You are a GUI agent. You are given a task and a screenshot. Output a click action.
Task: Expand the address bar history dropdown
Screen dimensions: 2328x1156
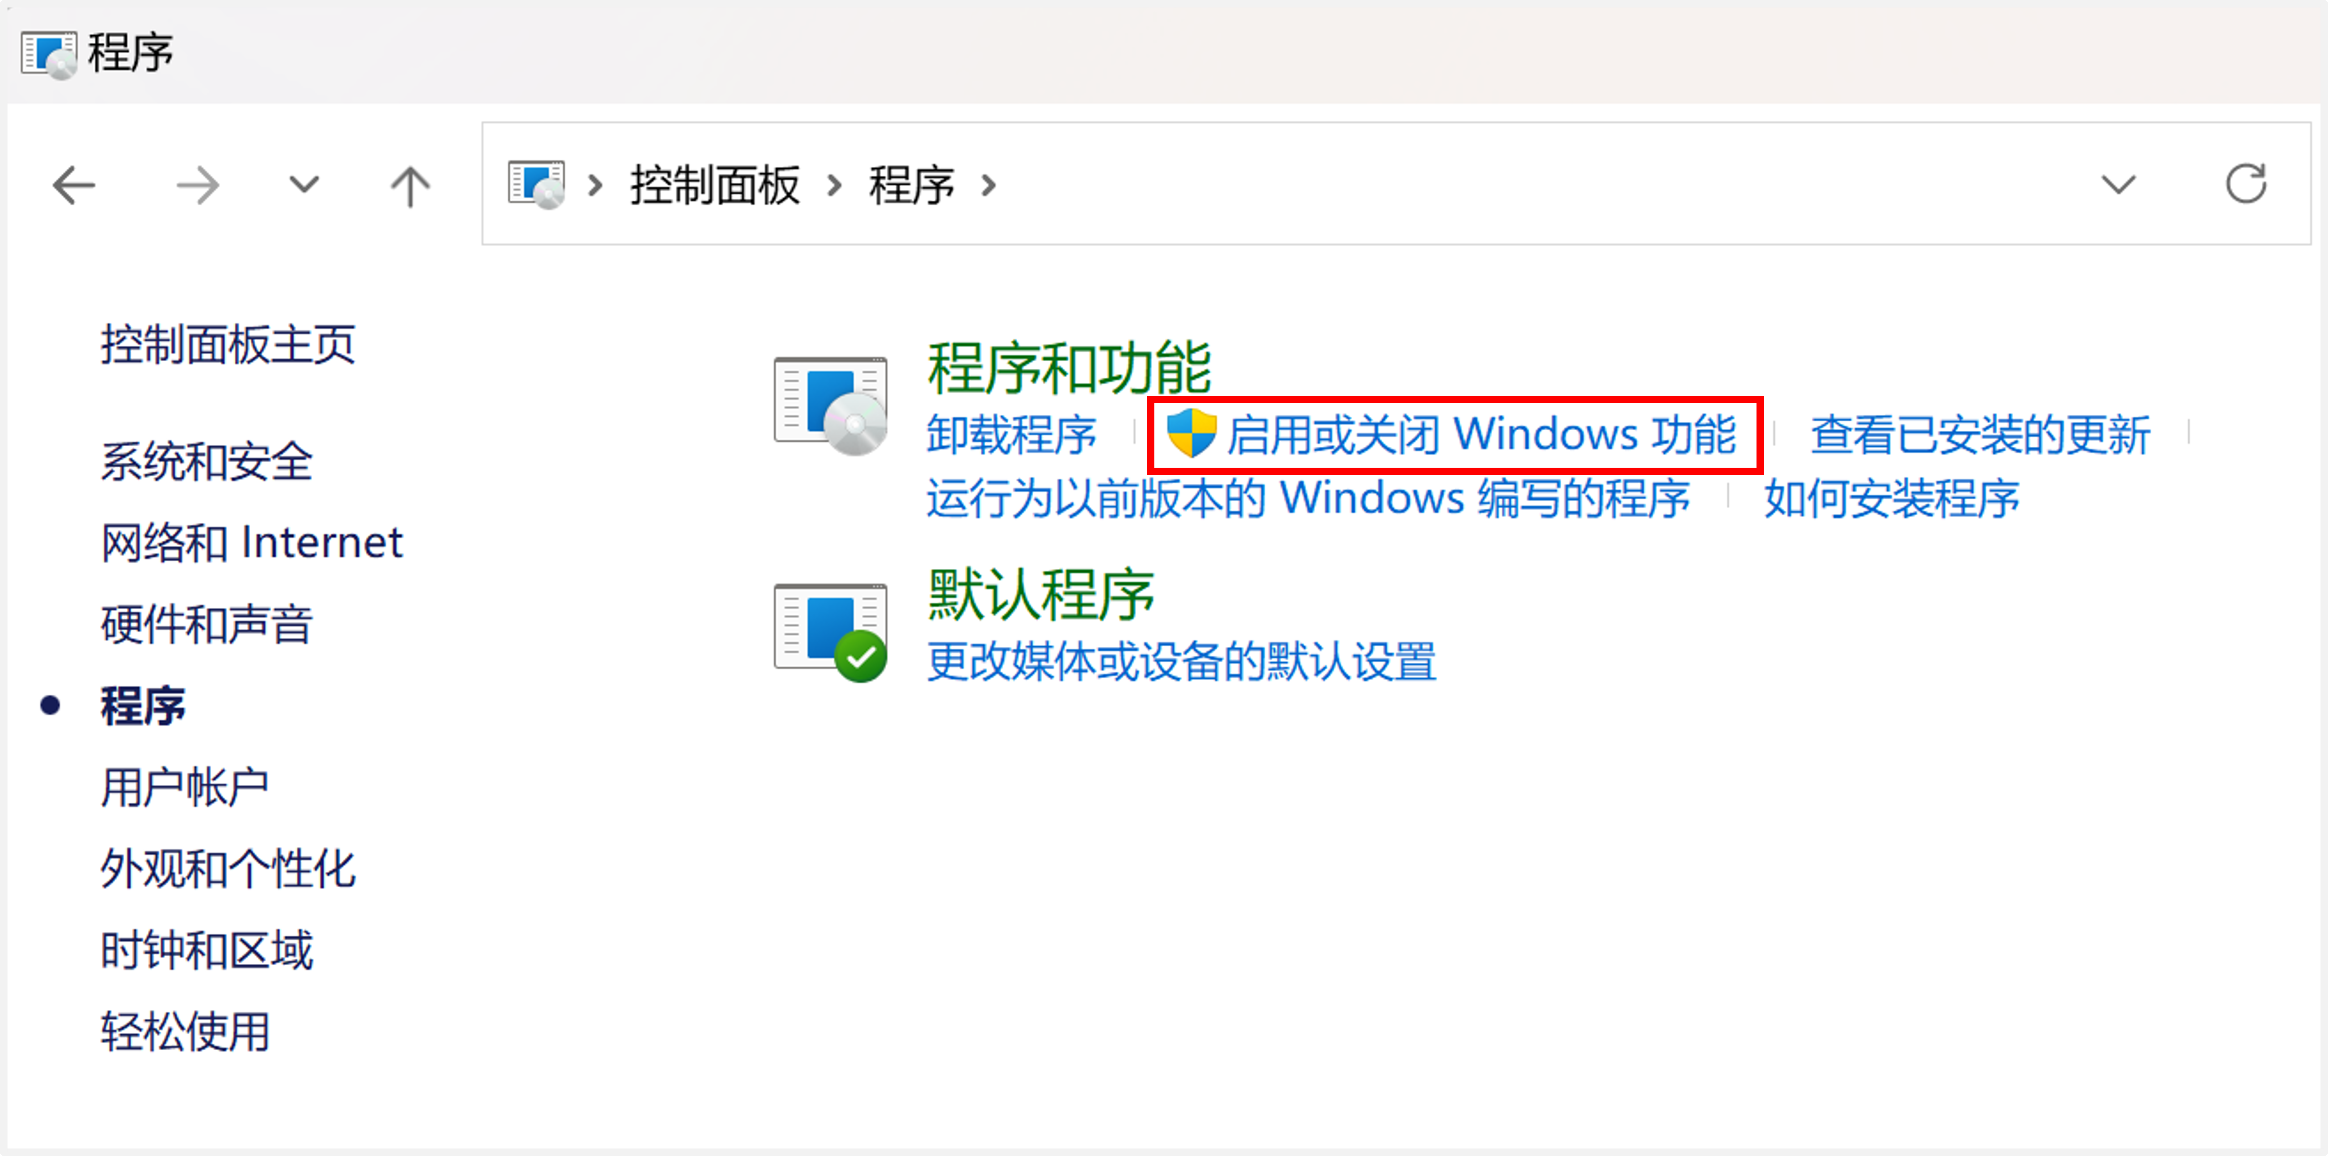click(x=2118, y=185)
